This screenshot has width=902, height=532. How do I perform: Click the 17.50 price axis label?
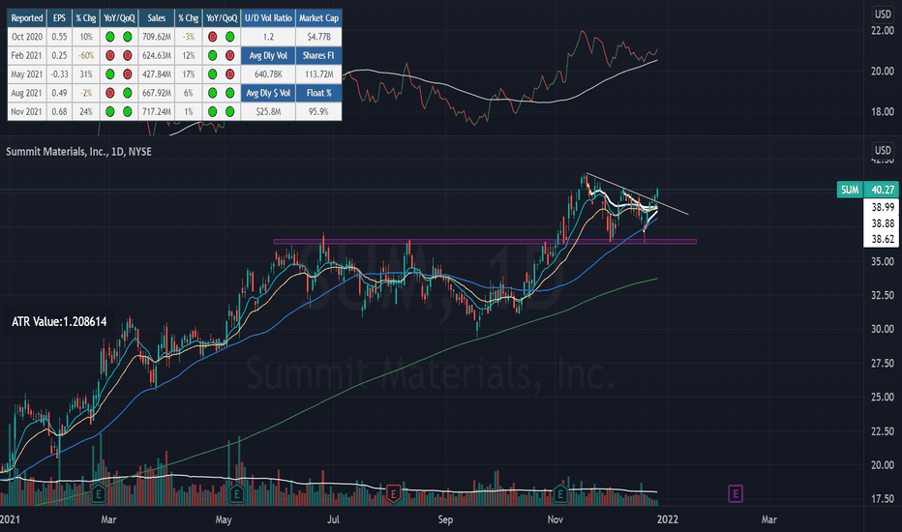tap(883, 499)
